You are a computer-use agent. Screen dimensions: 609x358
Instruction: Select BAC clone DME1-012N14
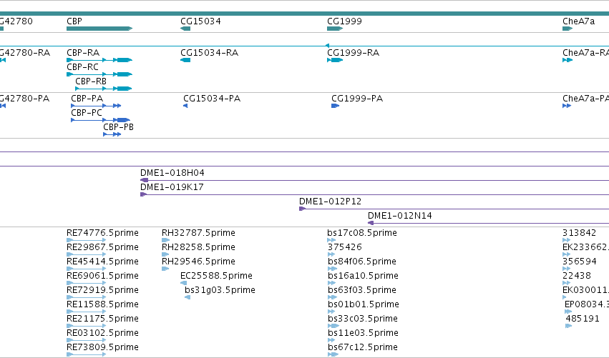pyautogui.click(x=488, y=223)
